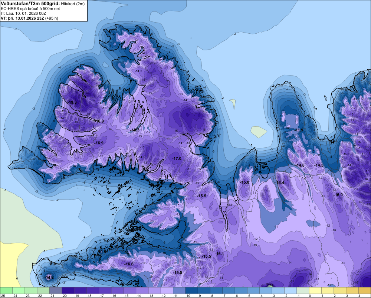Select the '-23' value on the legend scale
Screen dimensions: 371x298
27,296
